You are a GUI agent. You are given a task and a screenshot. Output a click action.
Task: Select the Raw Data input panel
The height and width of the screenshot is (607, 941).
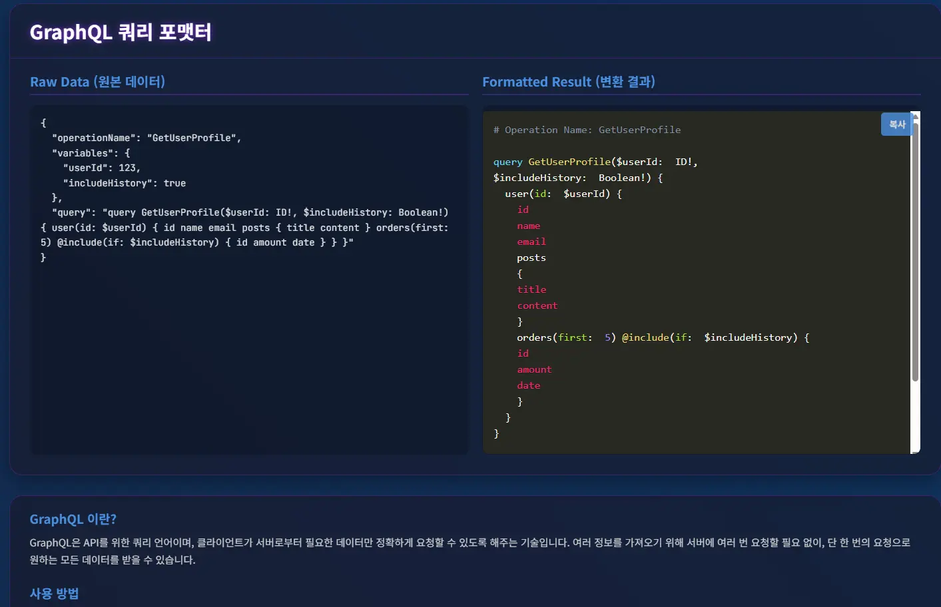point(250,280)
